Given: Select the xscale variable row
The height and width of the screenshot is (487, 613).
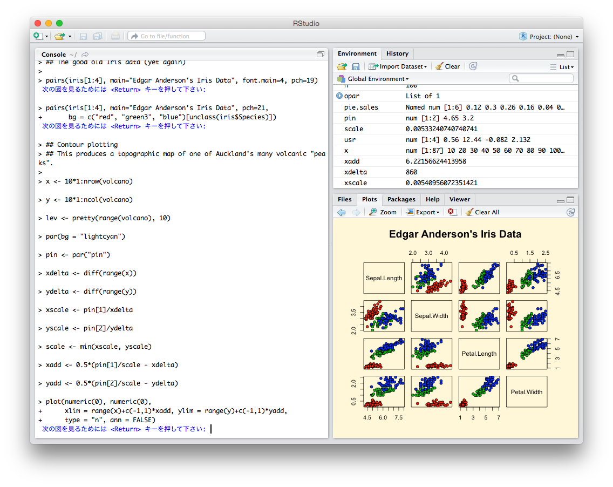Looking at the screenshot, I should pos(455,182).
